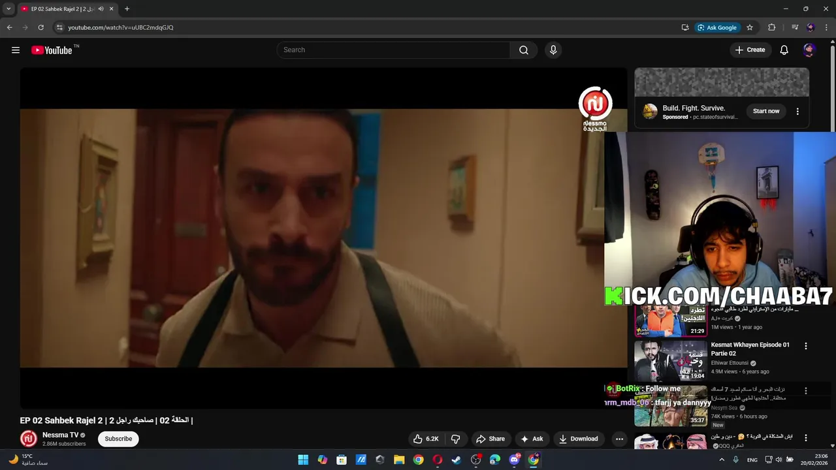Click the Ask button under video
836x470 pixels.
[532, 439]
